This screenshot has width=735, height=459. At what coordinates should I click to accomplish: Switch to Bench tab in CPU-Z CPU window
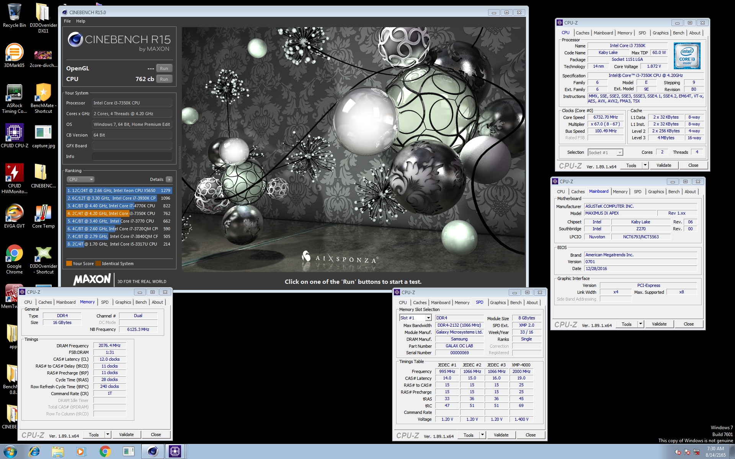point(678,33)
